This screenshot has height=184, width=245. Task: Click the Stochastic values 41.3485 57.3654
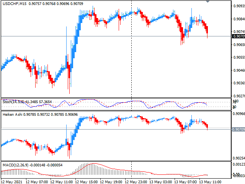(x=38, y=102)
